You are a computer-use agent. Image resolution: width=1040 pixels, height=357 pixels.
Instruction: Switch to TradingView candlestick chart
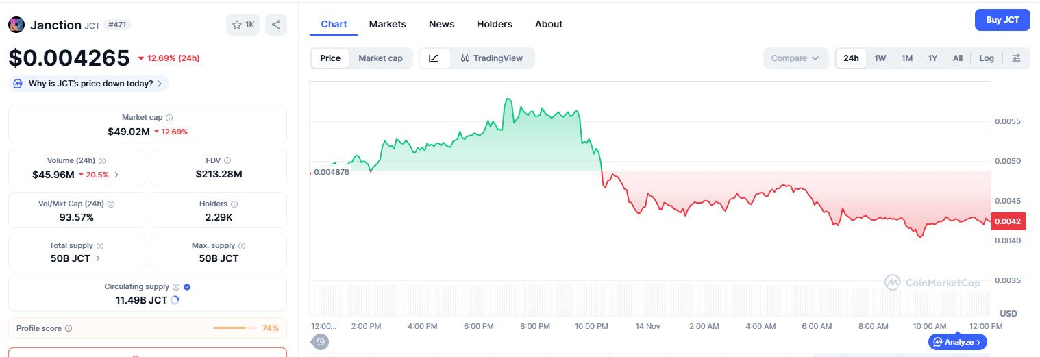[491, 58]
